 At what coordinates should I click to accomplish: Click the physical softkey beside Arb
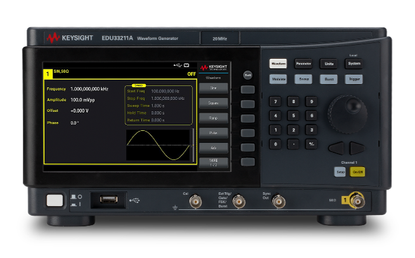pos(248,147)
